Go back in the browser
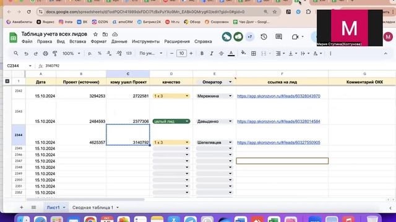Screen dimensions: 396x222 point(9,12)
